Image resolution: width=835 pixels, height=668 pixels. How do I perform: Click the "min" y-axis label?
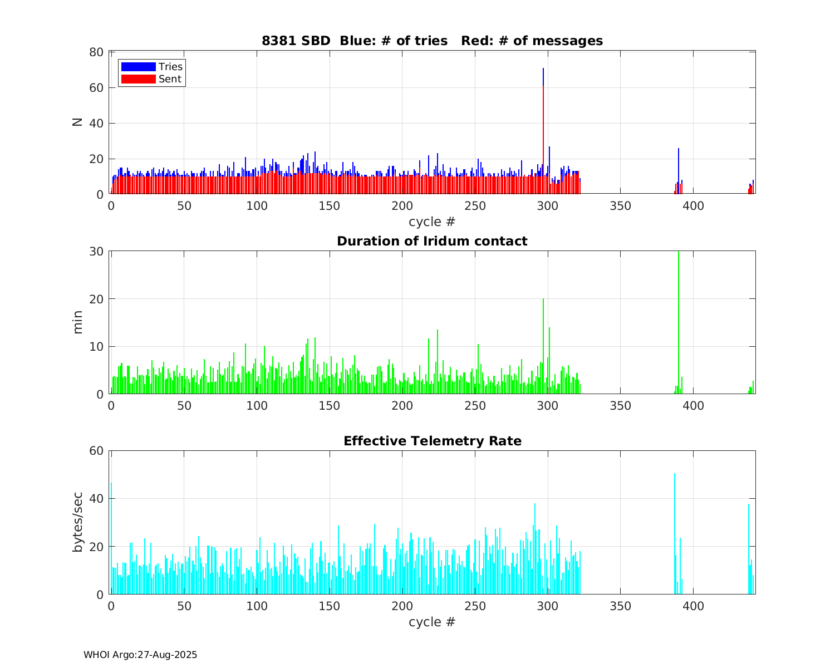[x=77, y=322]
